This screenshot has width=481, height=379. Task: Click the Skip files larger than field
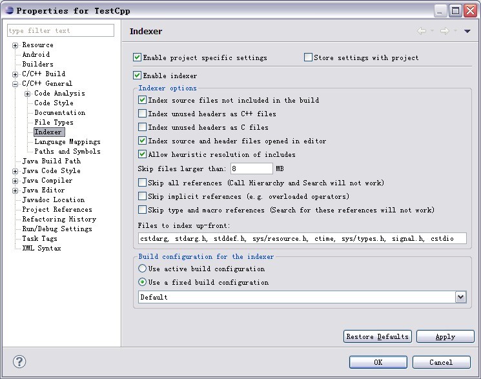pos(252,169)
